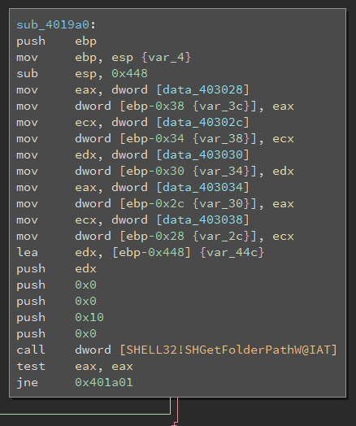This screenshot has height=426, width=356.
Task: Follow jump target 0x401a01
Action: [104, 383]
